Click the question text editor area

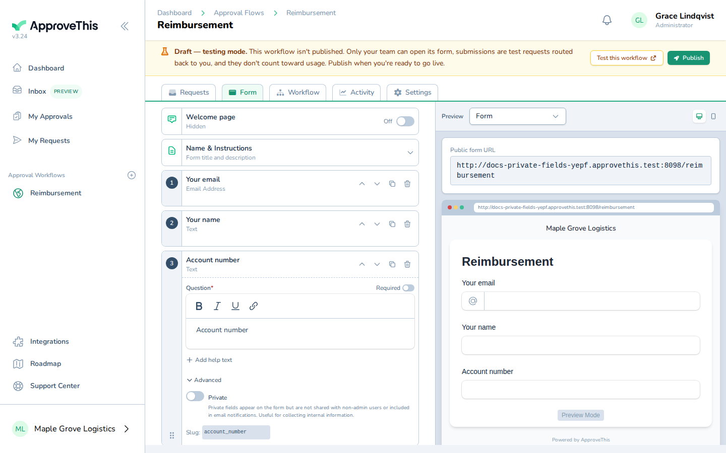[x=300, y=334]
